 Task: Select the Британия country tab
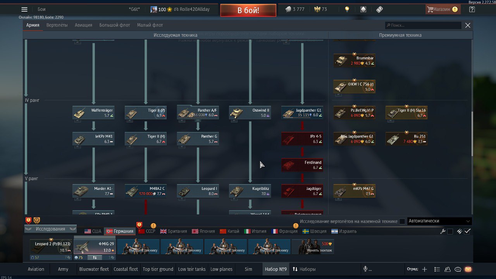coord(174,231)
